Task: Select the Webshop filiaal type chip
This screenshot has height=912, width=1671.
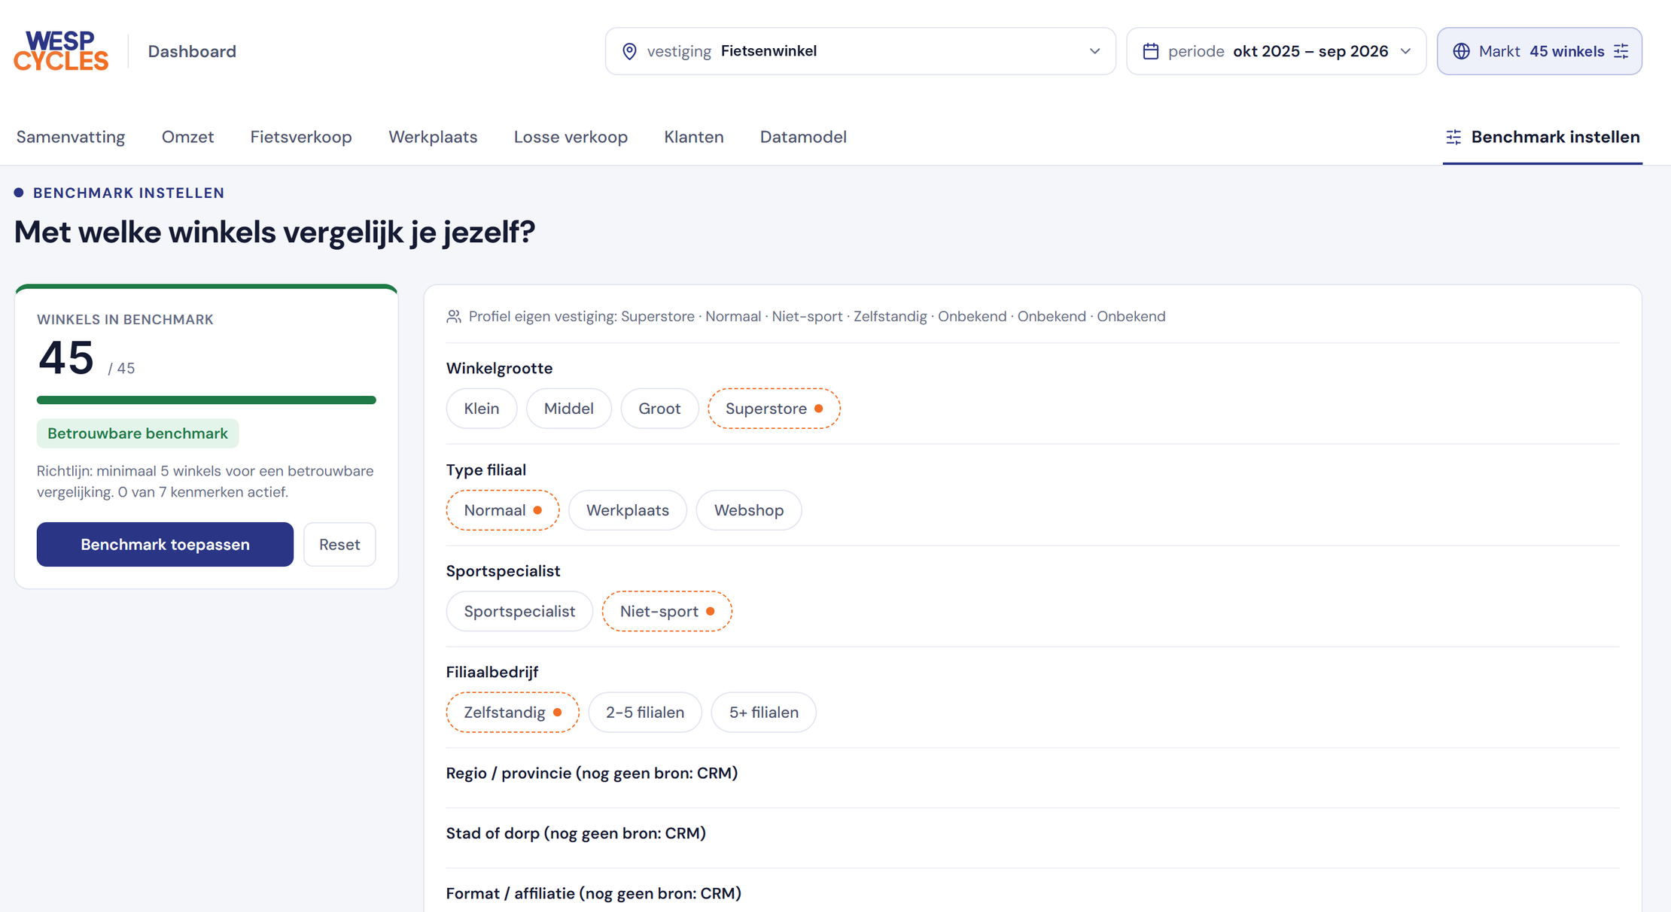Action: (749, 510)
